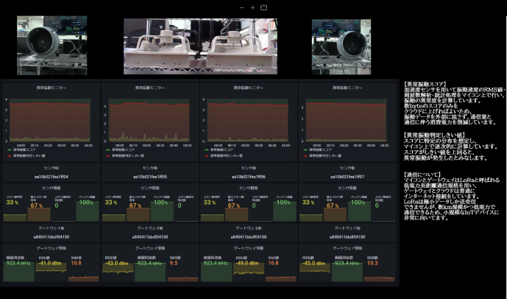Open the センサ情報 panel menu in second column
The image size is (507, 299).
[x=149, y=188]
